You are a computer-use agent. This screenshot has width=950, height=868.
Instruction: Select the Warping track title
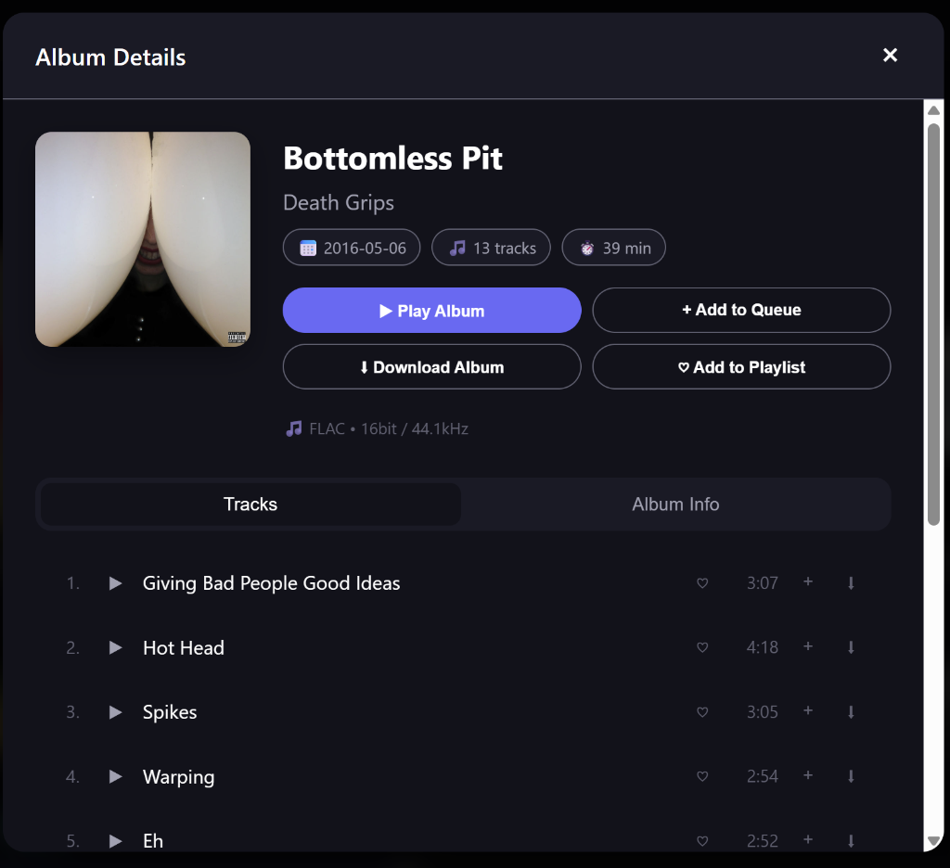(179, 777)
